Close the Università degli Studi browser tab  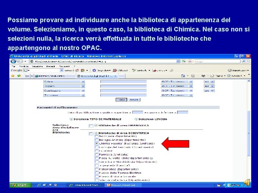115,76
